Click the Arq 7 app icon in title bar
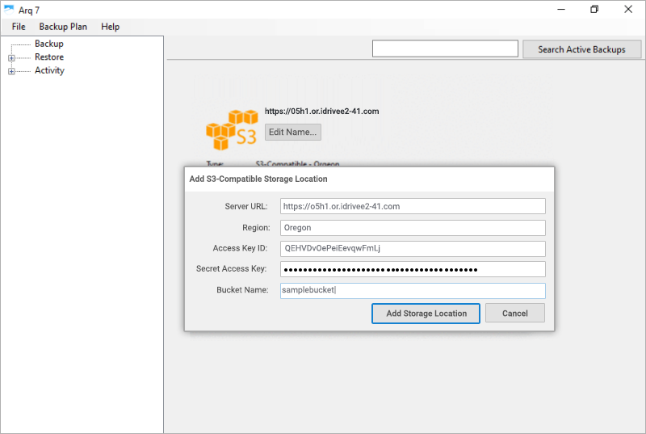The width and height of the screenshot is (646, 434). pos(9,10)
